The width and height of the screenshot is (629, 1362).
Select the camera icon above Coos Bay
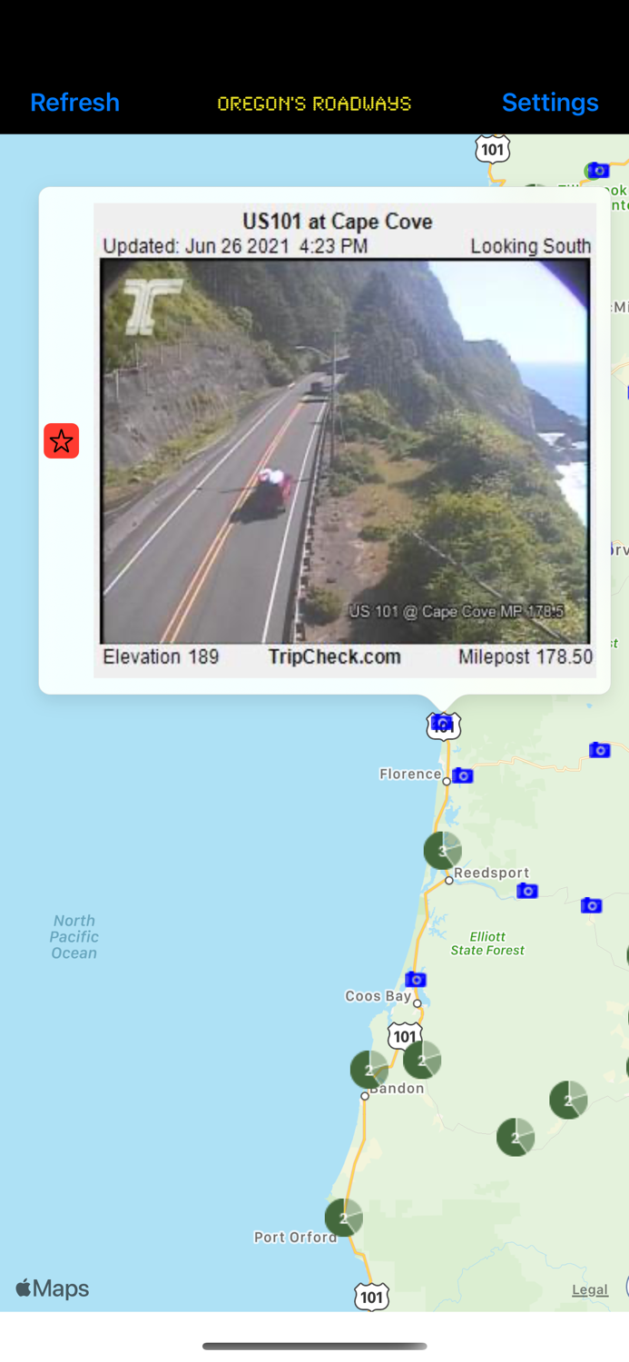click(416, 979)
